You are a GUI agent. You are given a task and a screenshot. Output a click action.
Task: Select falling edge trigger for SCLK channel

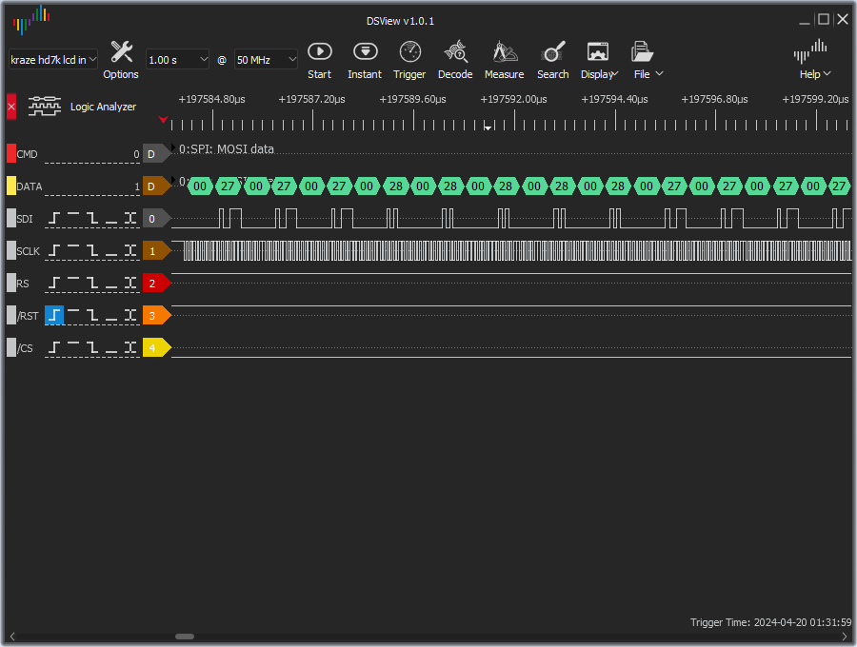92,251
